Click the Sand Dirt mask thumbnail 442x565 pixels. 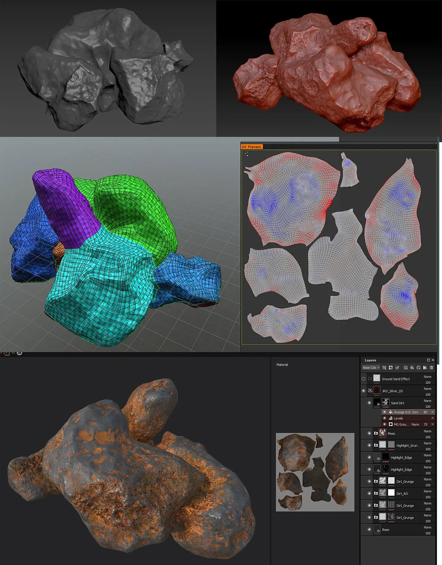[386, 402]
